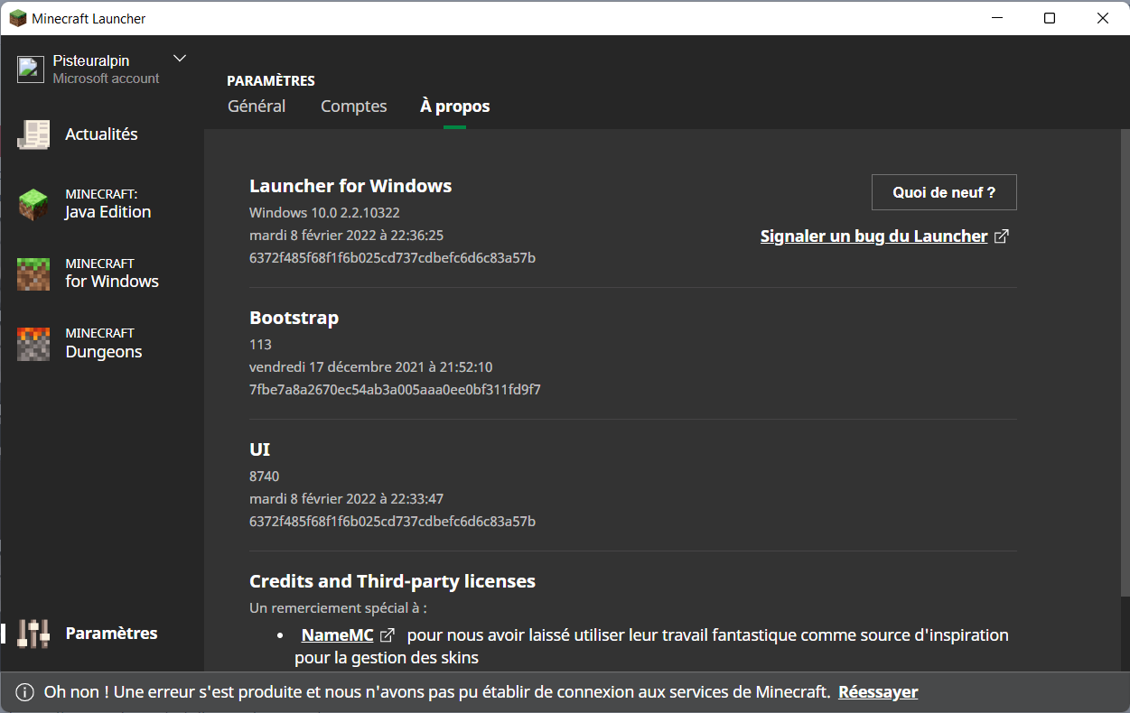Select the Java Edition grass block icon
Viewport: 1130px width, 713px height.
pos(33,204)
